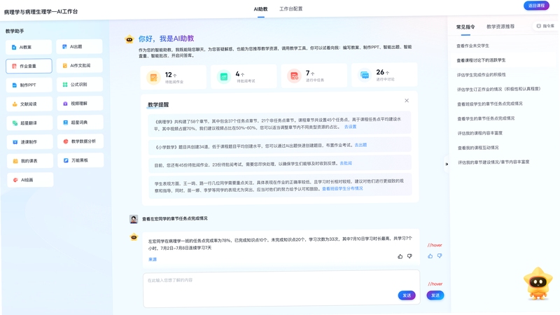Select command 查看班级学生的章节任务点完成情况

(489, 104)
